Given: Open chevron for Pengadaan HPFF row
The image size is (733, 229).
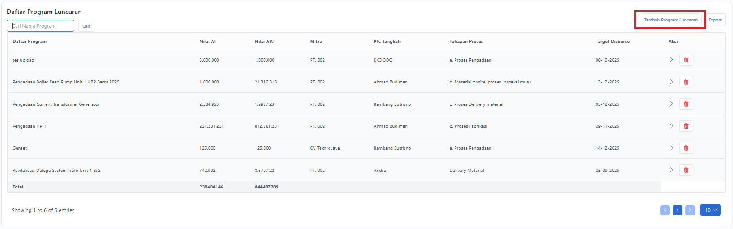Looking at the screenshot, I should (671, 126).
